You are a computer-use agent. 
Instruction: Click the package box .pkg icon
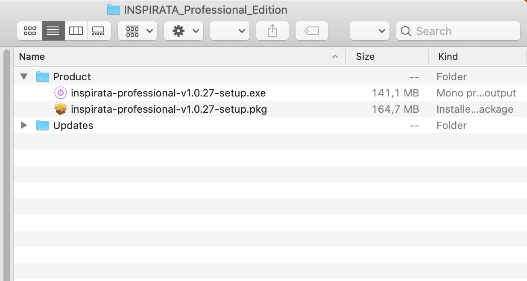click(61, 109)
